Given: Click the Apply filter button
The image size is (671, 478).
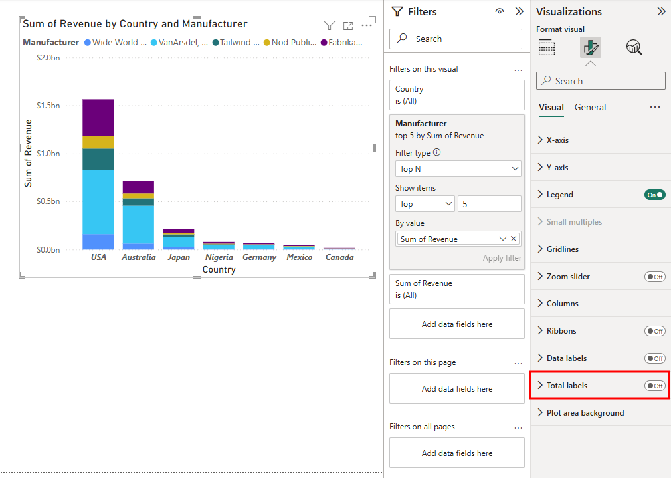Looking at the screenshot, I should coord(502,258).
